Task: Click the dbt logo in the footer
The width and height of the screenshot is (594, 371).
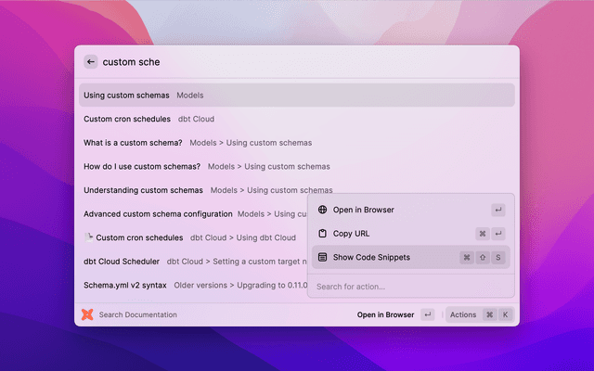Action: tap(86, 314)
